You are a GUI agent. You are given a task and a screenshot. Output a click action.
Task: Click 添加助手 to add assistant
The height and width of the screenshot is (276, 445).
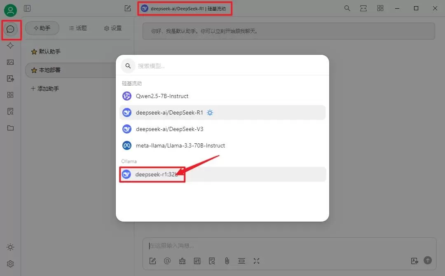point(45,89)
